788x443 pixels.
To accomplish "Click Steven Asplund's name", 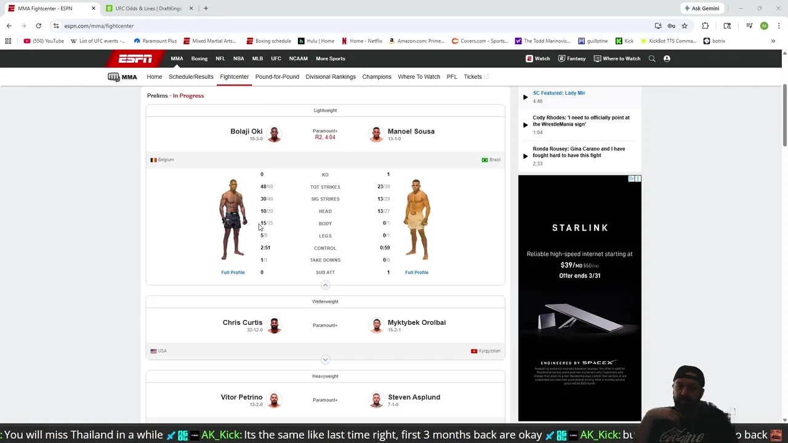I will [414, 397].
